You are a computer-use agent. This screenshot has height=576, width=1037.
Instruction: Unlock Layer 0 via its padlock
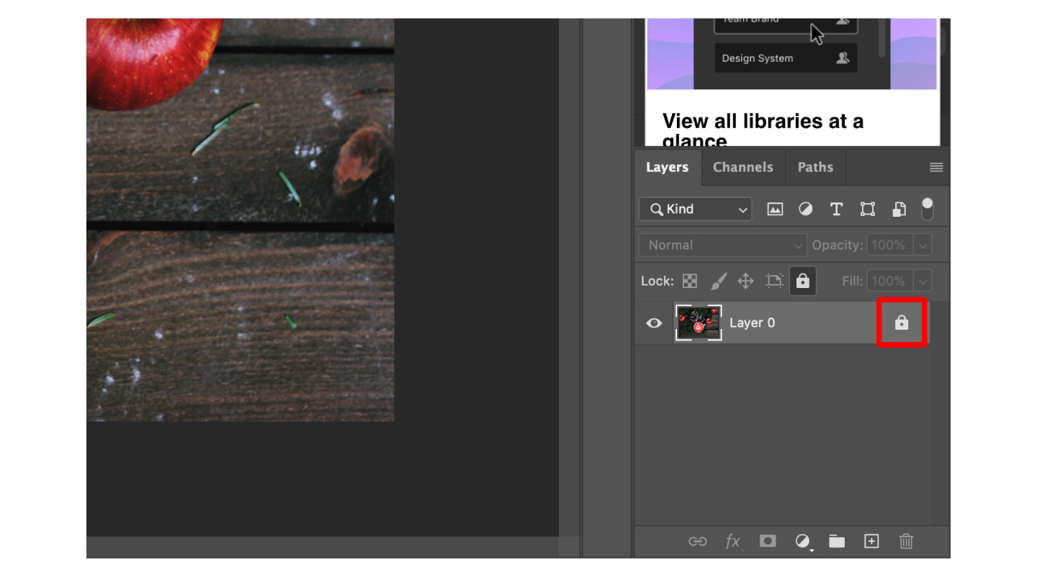(902, 323)
